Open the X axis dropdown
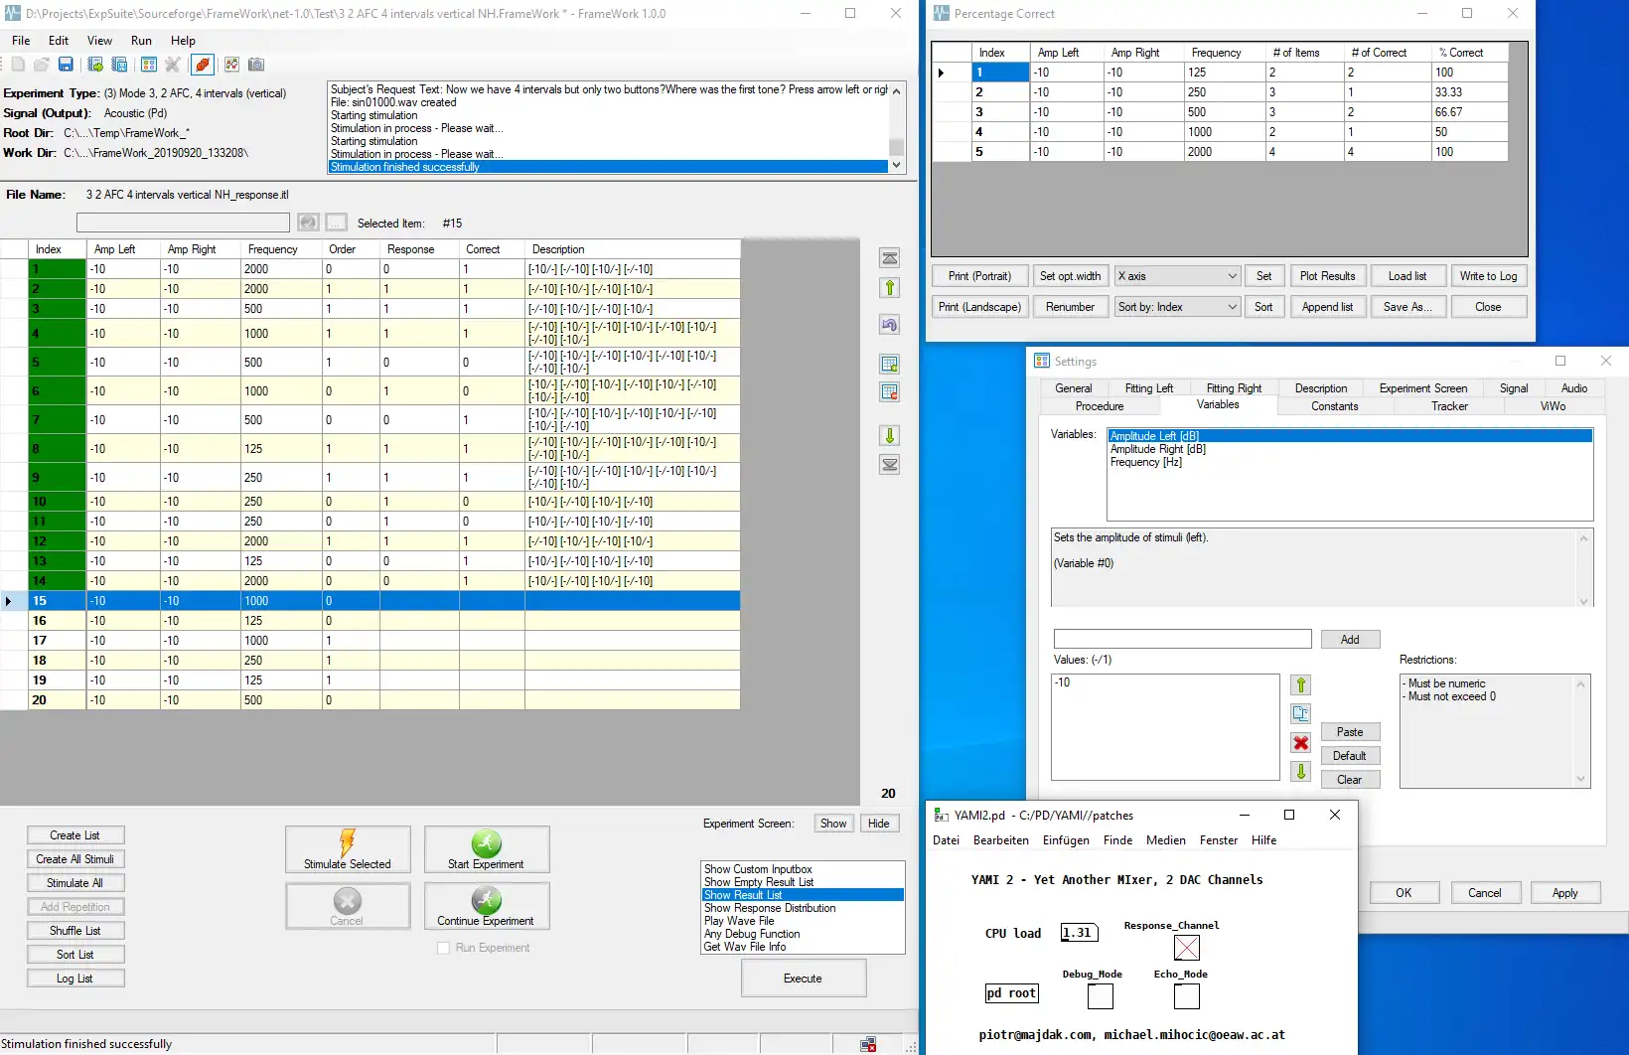Image resolution: width=1629 pixels, height=1055 pixels. click(1177, 276)
